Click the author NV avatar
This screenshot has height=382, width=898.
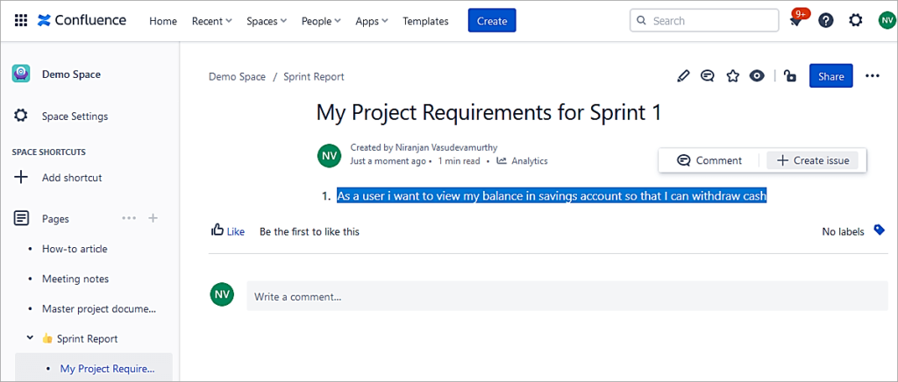329,156
